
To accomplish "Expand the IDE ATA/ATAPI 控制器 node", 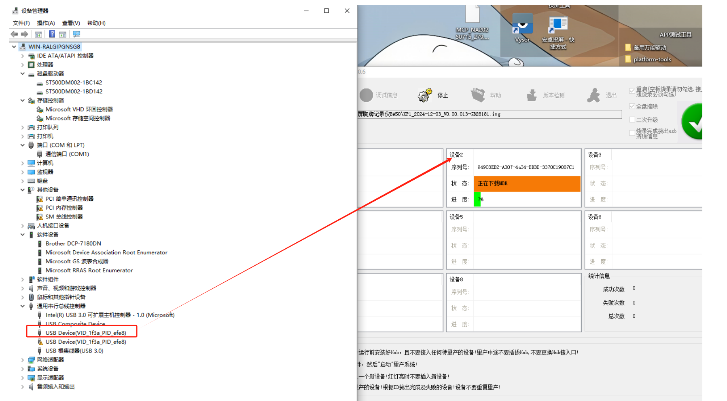I will point(23,56).
